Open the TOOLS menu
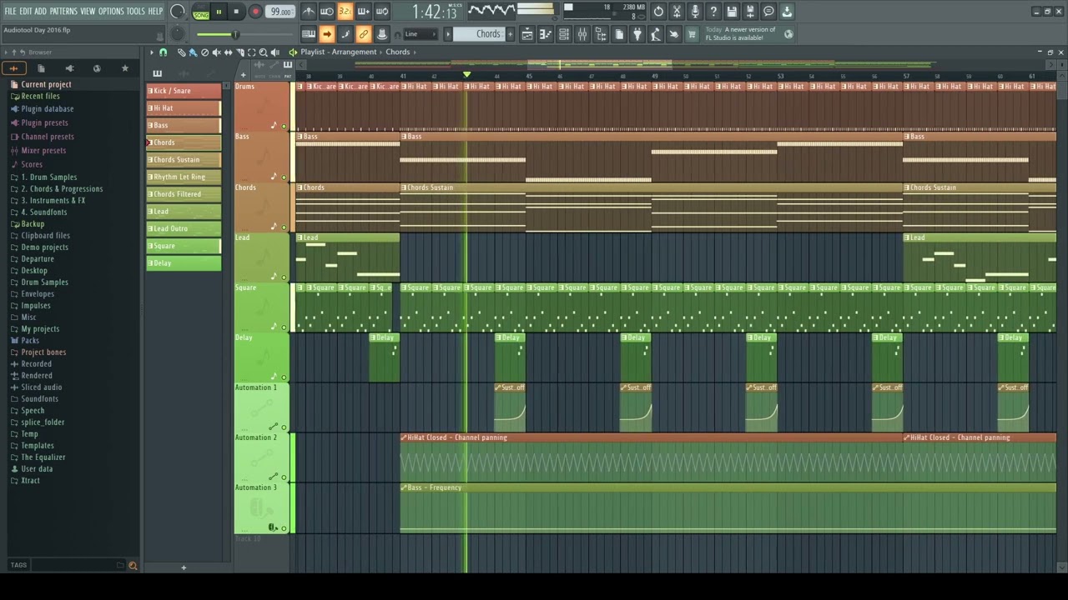Image resolution: width=1068 pixels, height=600 pixels. point(135,12)
